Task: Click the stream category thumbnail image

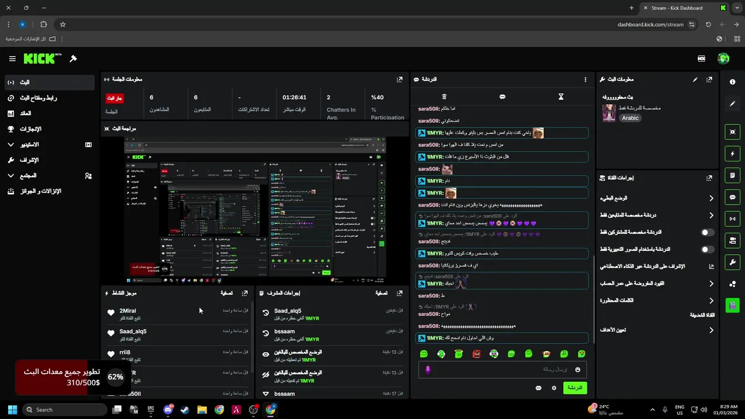Action: coord(609,113)
